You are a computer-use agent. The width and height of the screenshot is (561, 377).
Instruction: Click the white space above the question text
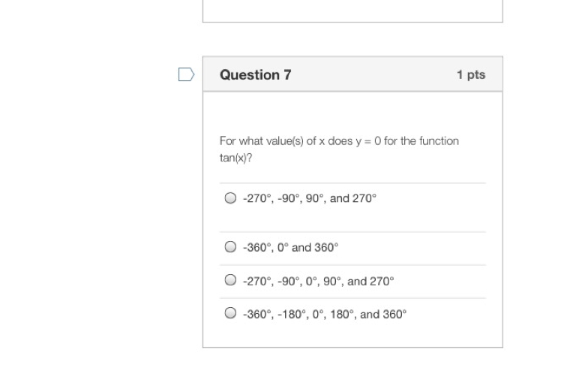[352, 112]
